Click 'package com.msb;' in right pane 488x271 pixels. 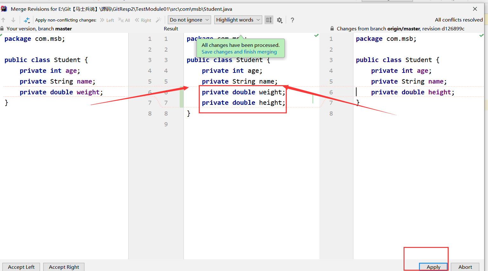tap(386, 39)
